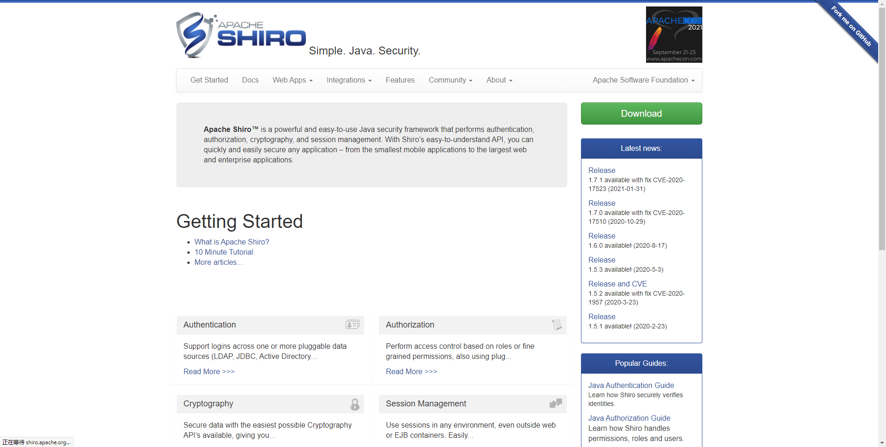Open the Java Authorization Guide link
886x447 pixels.
point(629,418)
